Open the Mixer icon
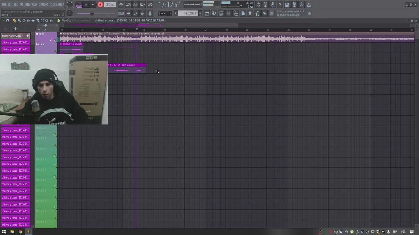This screenshot has width=419, height=235. [228, 13]
